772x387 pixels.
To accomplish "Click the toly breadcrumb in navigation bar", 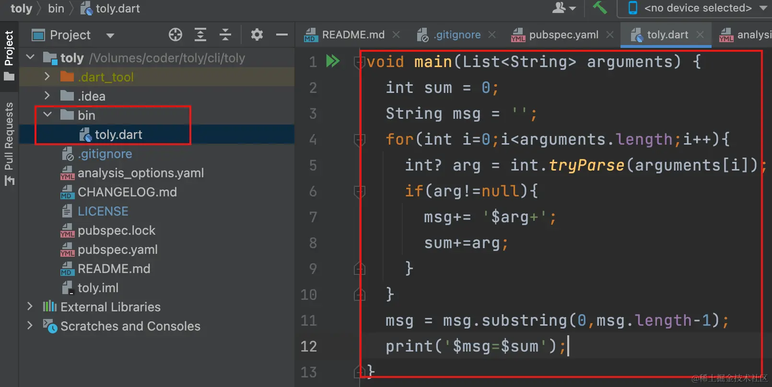I will [22, 8].
